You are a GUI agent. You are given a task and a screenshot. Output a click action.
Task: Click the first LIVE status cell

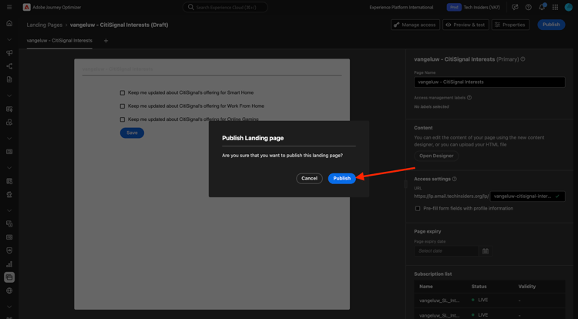(x=479, y=301)
